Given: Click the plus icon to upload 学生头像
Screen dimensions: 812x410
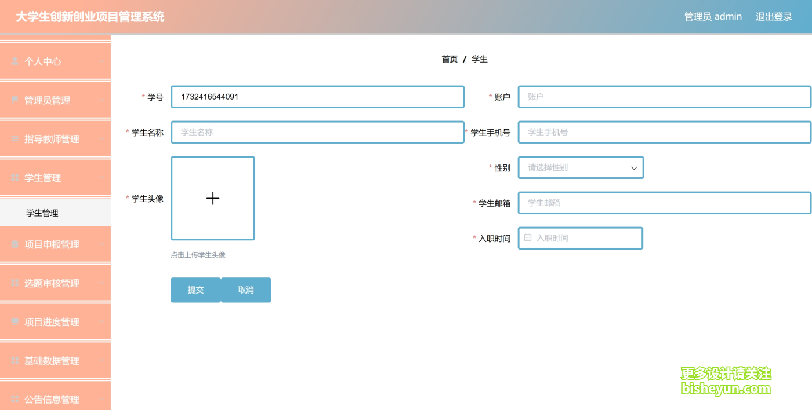Looking at the screenshot, I should pos(213,198).
